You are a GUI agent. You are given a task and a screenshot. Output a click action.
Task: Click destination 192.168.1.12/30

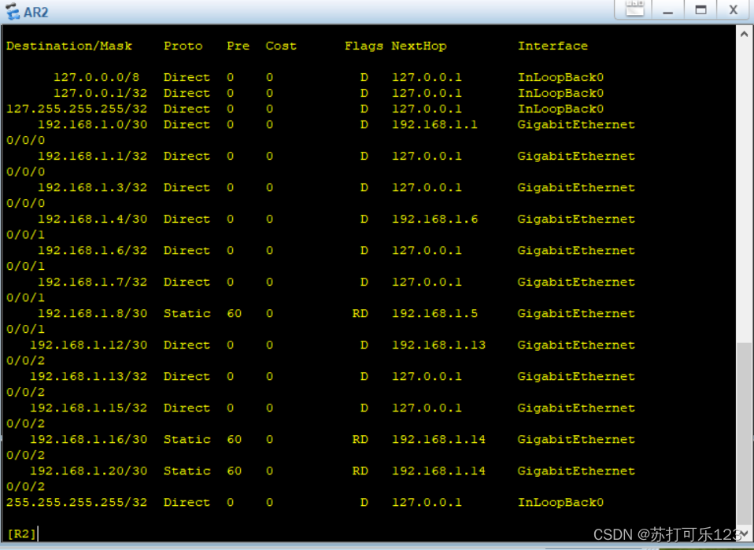click(x=88, y=345)
